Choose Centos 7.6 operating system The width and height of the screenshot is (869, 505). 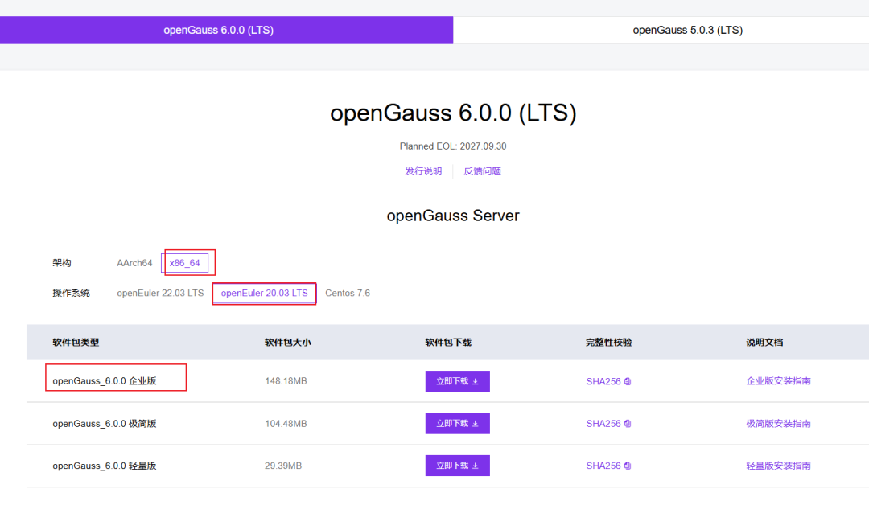(x=348, y=293)
